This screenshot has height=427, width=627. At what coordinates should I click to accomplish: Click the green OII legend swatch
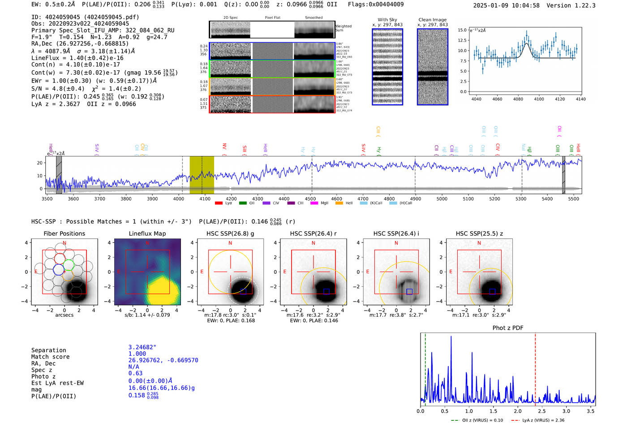coord(243,203)
